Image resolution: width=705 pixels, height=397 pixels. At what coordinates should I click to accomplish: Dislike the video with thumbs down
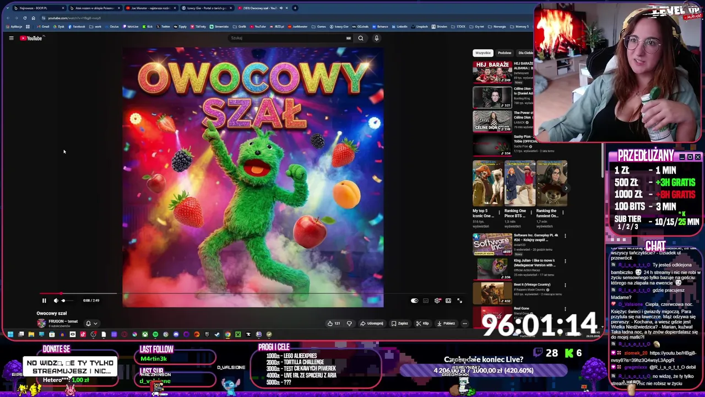[x=349, y=323]
